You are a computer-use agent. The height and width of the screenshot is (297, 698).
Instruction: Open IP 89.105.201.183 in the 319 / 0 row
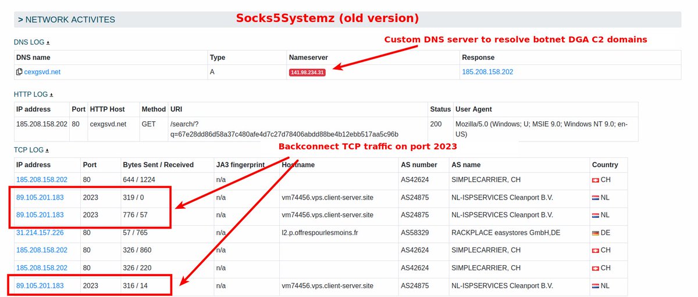click(x=40, y=197)
